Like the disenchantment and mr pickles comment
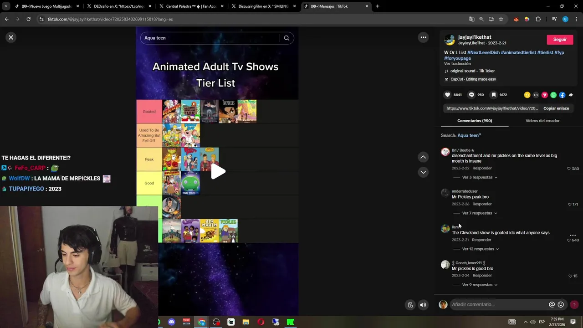Viewport: 583px width, 328px height. [x=568, y=169]
